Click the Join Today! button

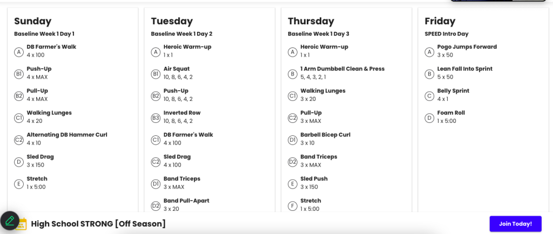click(x=515, y=224)
